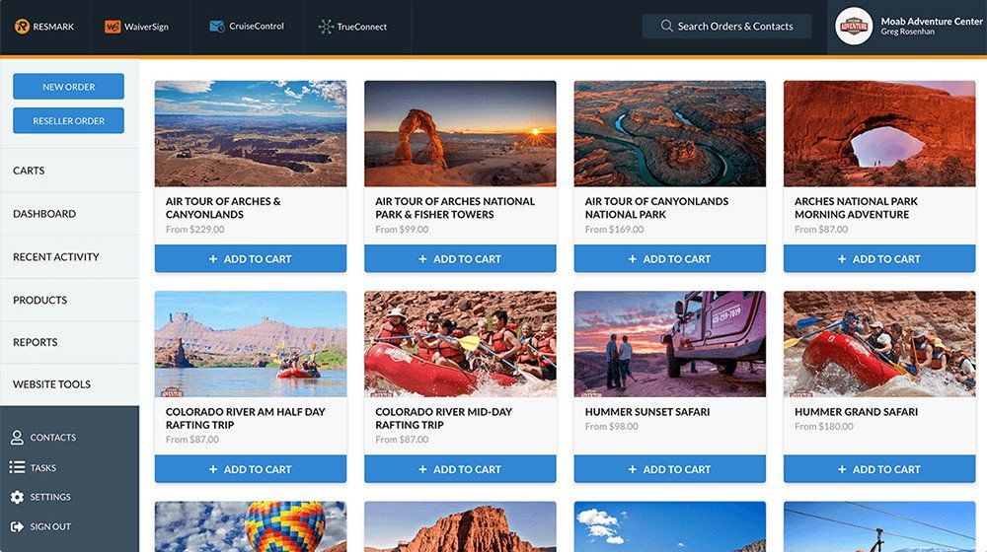Open Recent Activity
Image resolution: width=987 pixels, height=552 pixels.
pos(69,256)
